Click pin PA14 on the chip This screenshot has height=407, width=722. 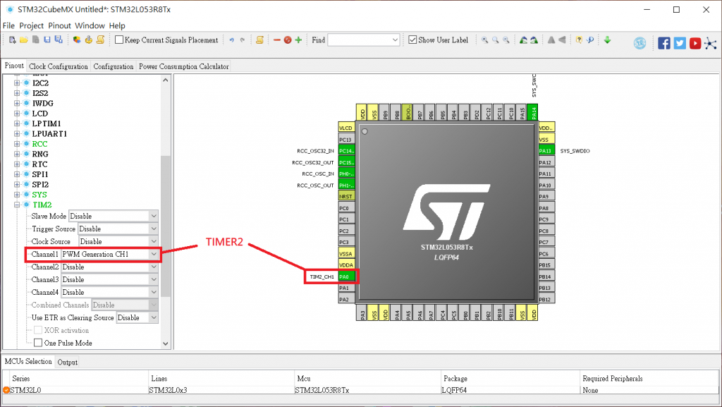coord(533,112)
